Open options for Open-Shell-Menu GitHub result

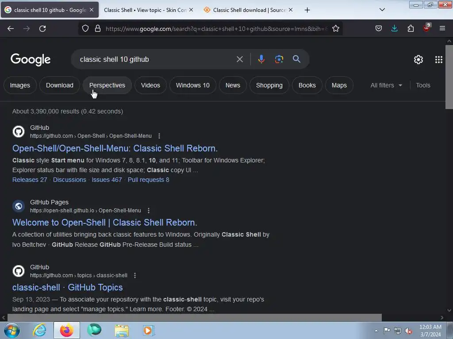pyautogui.click(x=159, y=136)
